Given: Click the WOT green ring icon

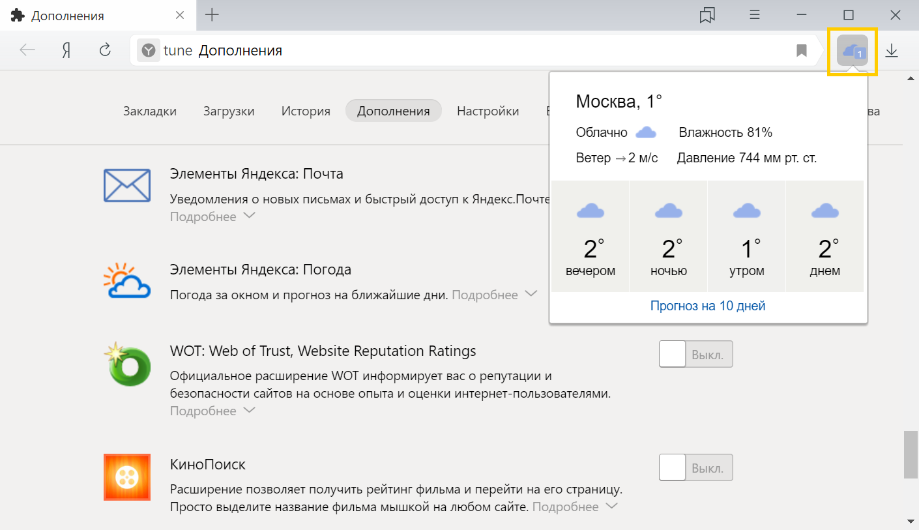Looking at the screenshot, I should (x=127, y=363).
